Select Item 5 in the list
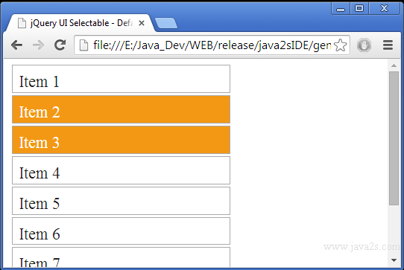Image resolution: width=404 pixels, height=270 pixels. [121, 201]
